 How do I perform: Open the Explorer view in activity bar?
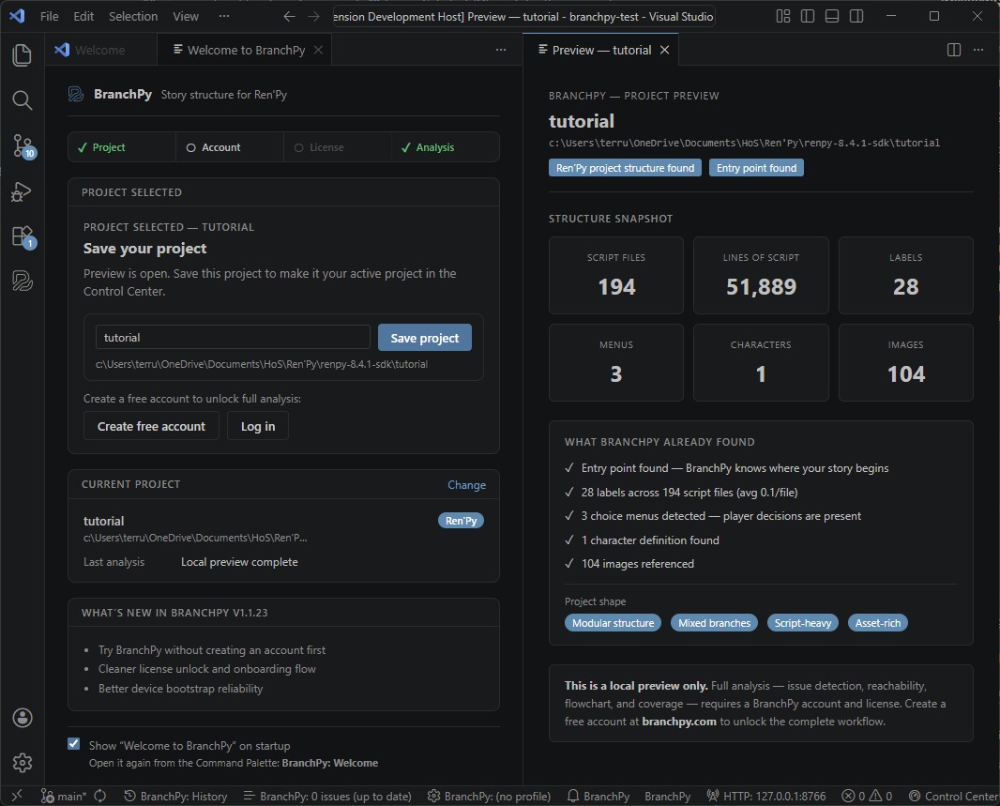tap(23, 54)
